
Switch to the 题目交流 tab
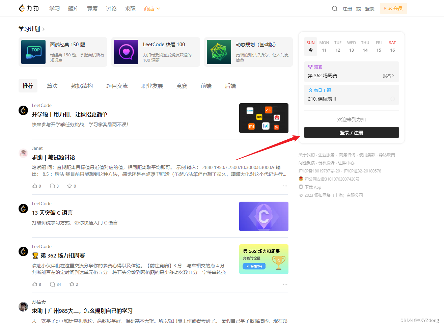point(117,86)
